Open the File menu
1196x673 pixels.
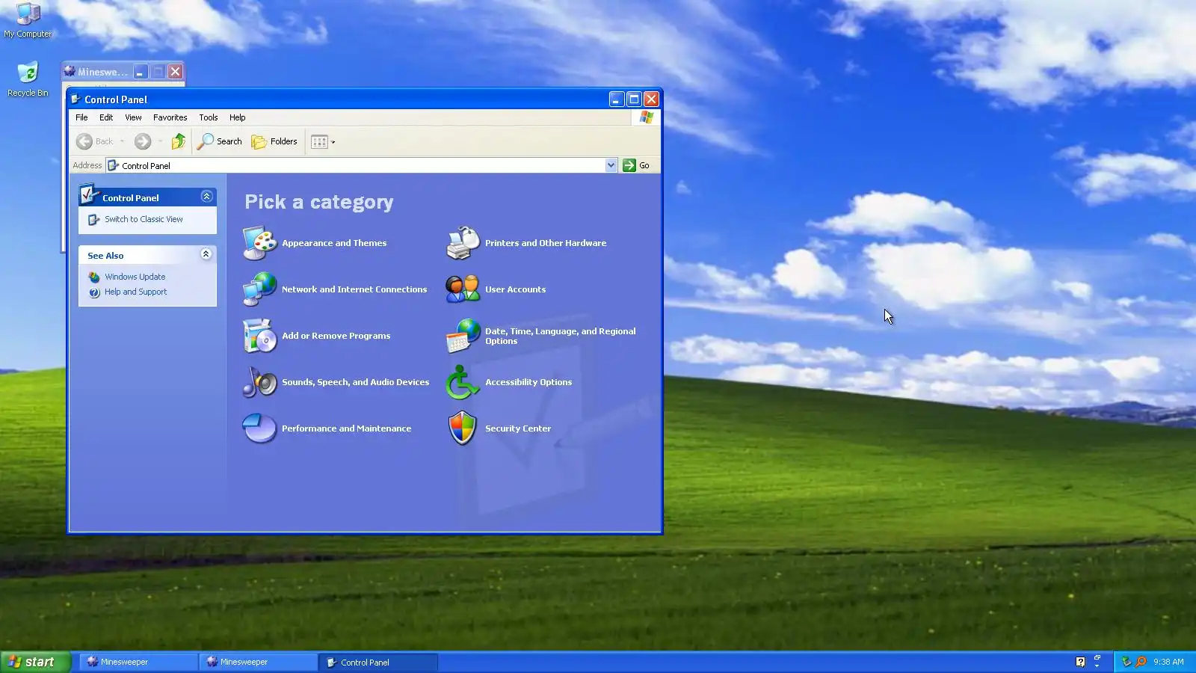81,117
